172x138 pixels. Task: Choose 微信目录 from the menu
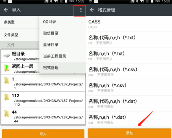[63, 33]
